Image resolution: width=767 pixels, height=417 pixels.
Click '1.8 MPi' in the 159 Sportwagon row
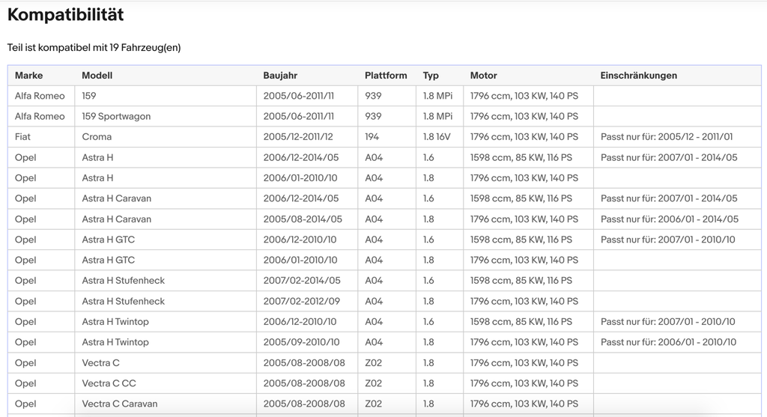(437, 116)
